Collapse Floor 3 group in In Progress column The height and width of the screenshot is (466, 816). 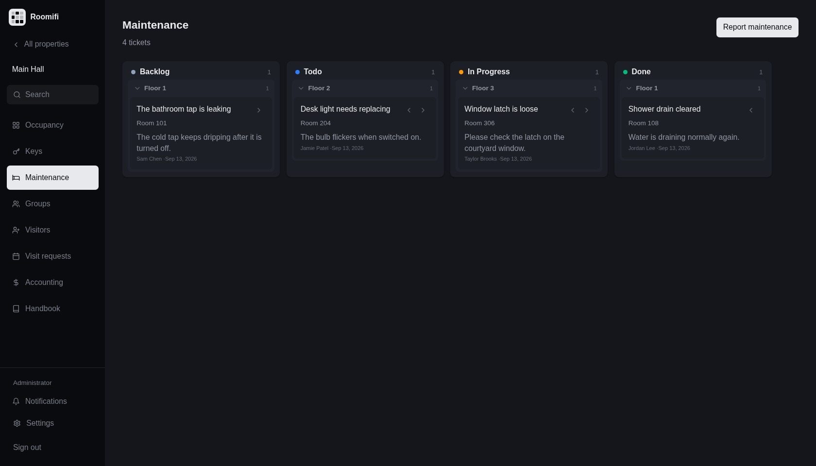point(465,88)
